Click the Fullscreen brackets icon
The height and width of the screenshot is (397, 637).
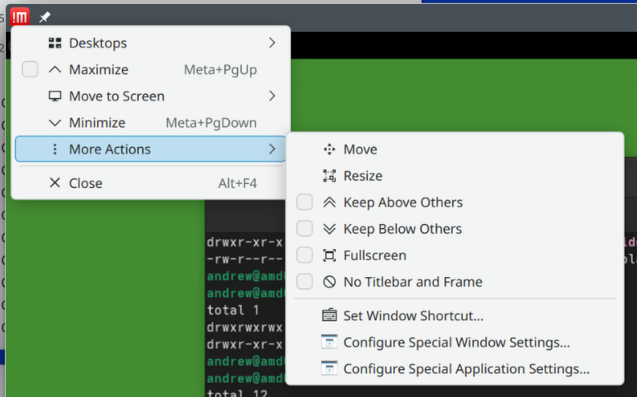click(x=330, y=256)
